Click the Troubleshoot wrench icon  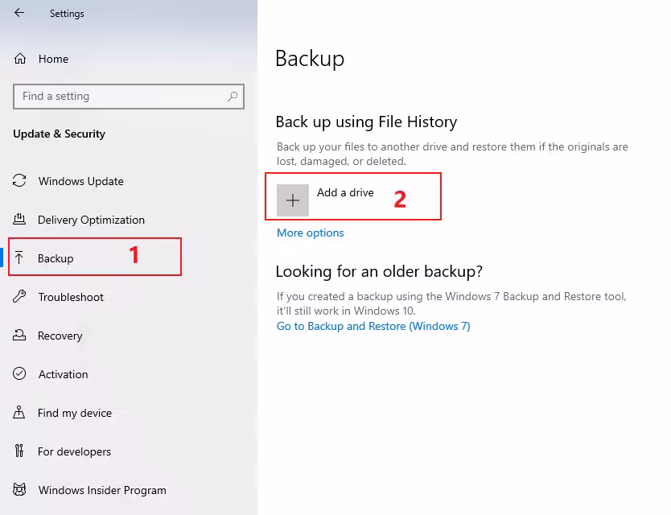pyautogui.click(x=20, y=297)
